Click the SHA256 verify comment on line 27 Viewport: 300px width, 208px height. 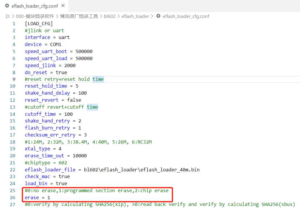[x=160, y=204]
